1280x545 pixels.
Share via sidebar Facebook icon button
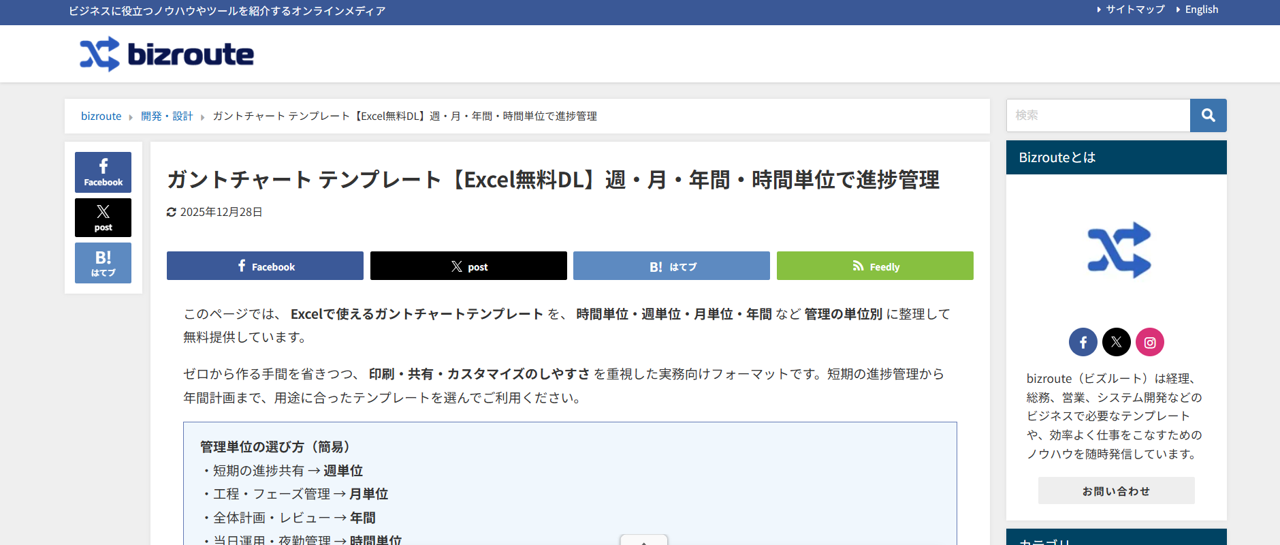coord(103,172)
